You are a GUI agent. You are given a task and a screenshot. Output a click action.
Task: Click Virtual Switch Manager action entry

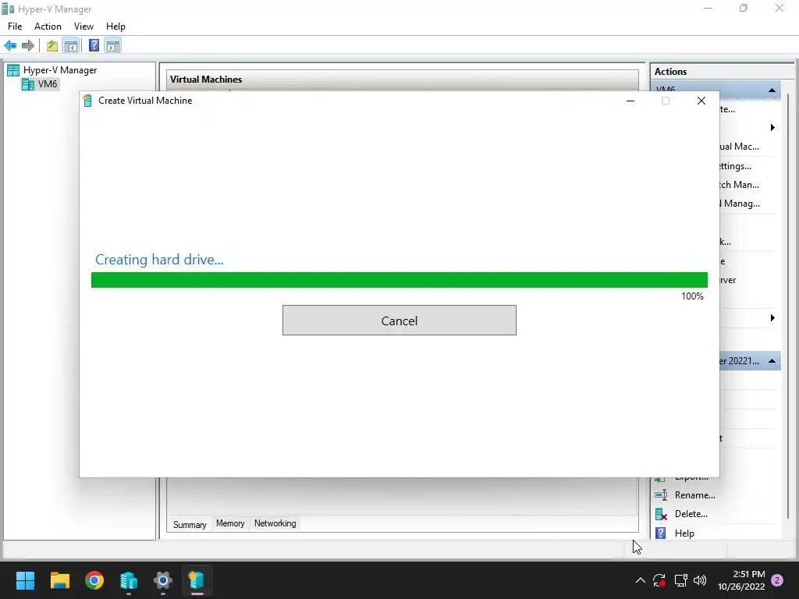(x=739, y=184)
